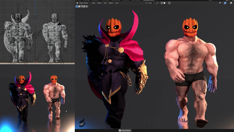Open the Select menu
This screenshot has height=132, width=234.
click(x=99, y=3)
